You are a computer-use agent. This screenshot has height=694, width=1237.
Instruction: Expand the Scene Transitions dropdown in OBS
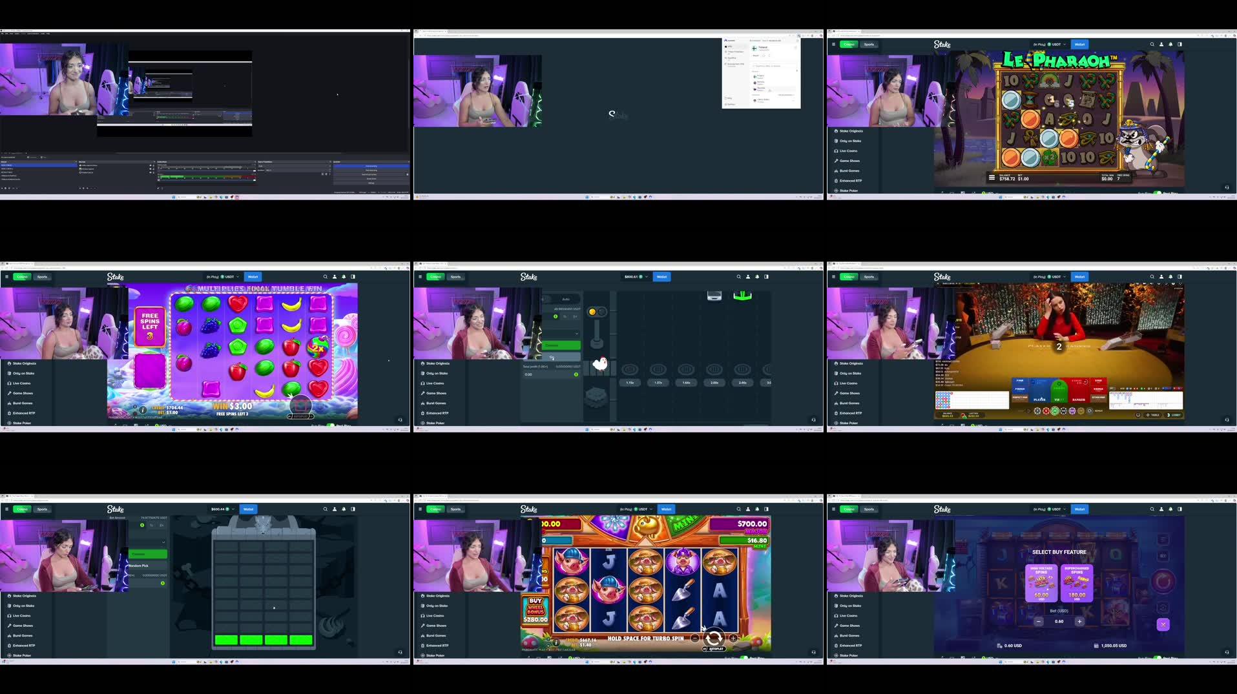coord(328,165)
